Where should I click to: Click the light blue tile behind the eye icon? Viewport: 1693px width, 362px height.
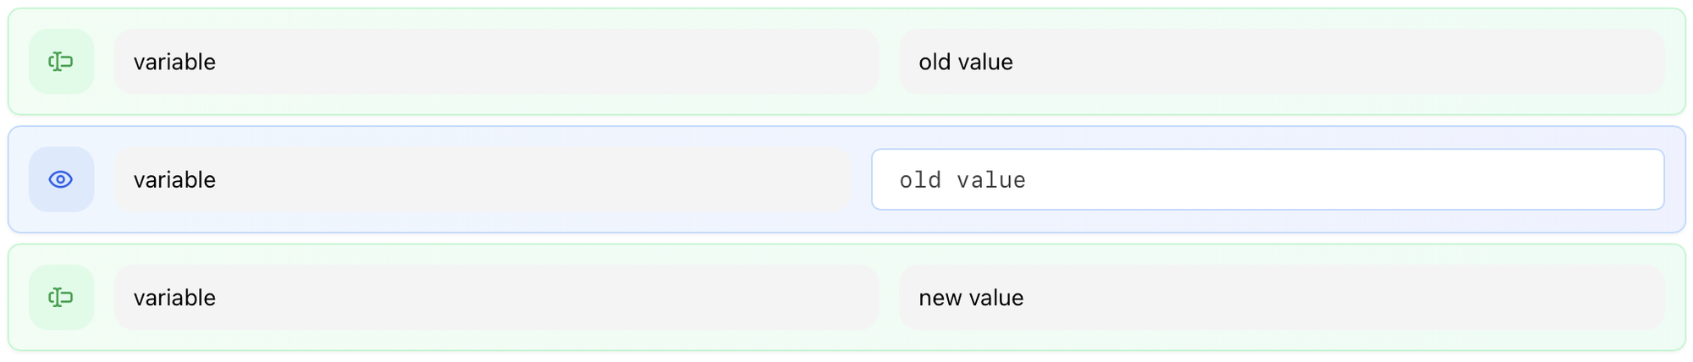(61, 179)
